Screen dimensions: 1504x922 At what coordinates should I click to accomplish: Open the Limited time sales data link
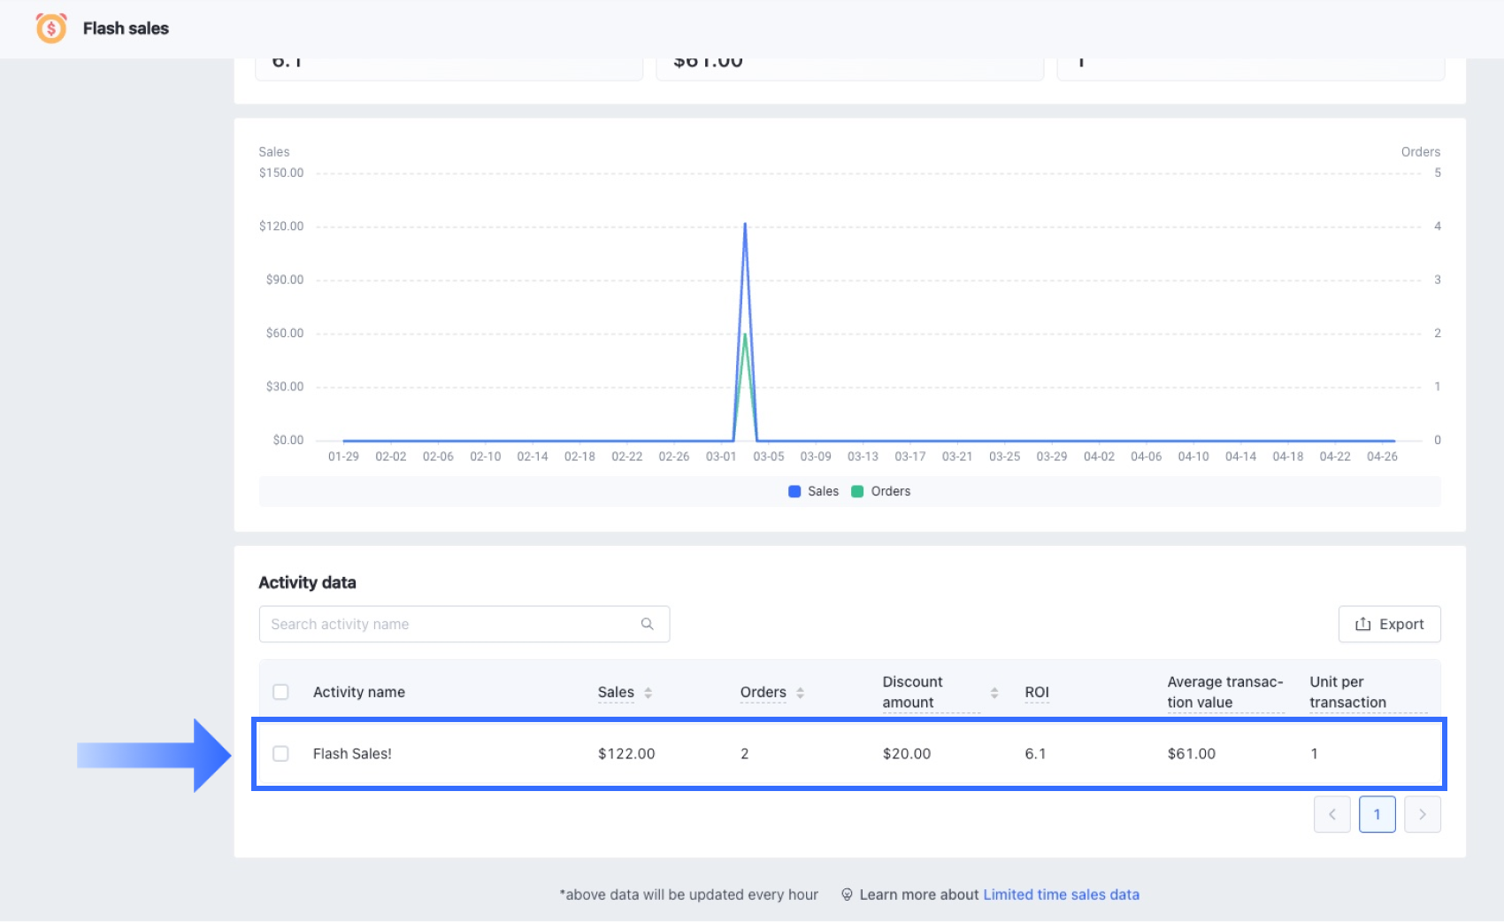pyautogui.click(x=1062, y=895)
